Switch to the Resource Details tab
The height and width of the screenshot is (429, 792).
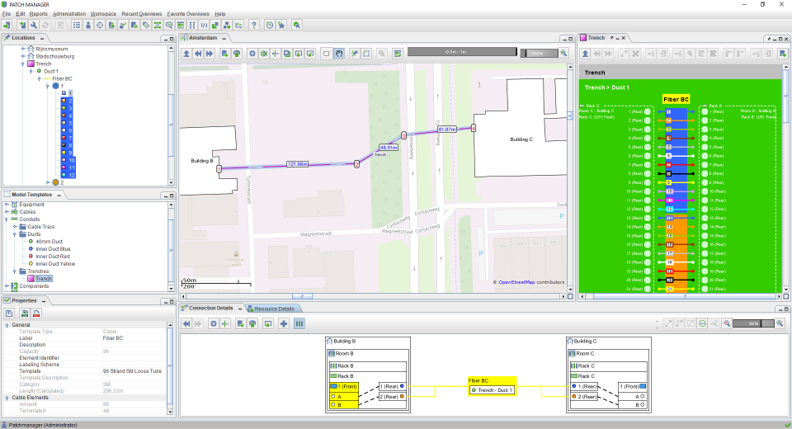pos(273,309)
